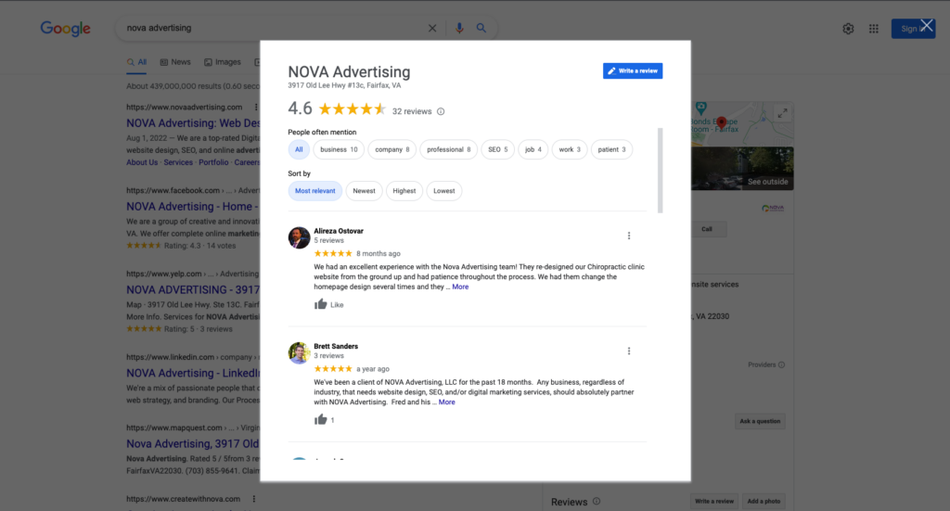Filter reviews mentioning professional
The width and height of the screenshot is (950, 511).
[448, 149]
